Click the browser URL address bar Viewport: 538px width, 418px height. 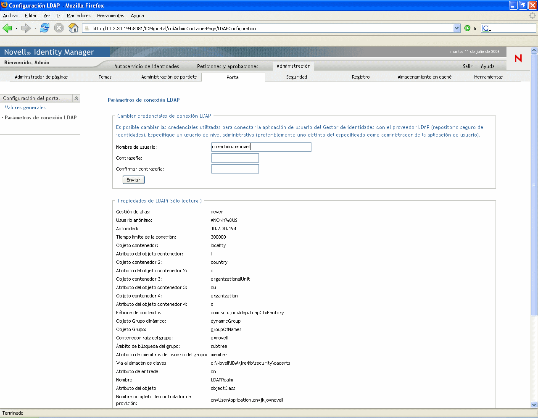[x=272, y=28]
